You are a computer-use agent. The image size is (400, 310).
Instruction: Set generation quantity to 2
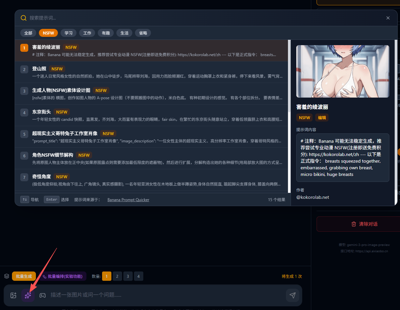click(x=117, y=276)
